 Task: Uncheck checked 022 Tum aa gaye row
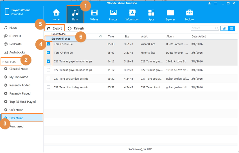point(48,61)
